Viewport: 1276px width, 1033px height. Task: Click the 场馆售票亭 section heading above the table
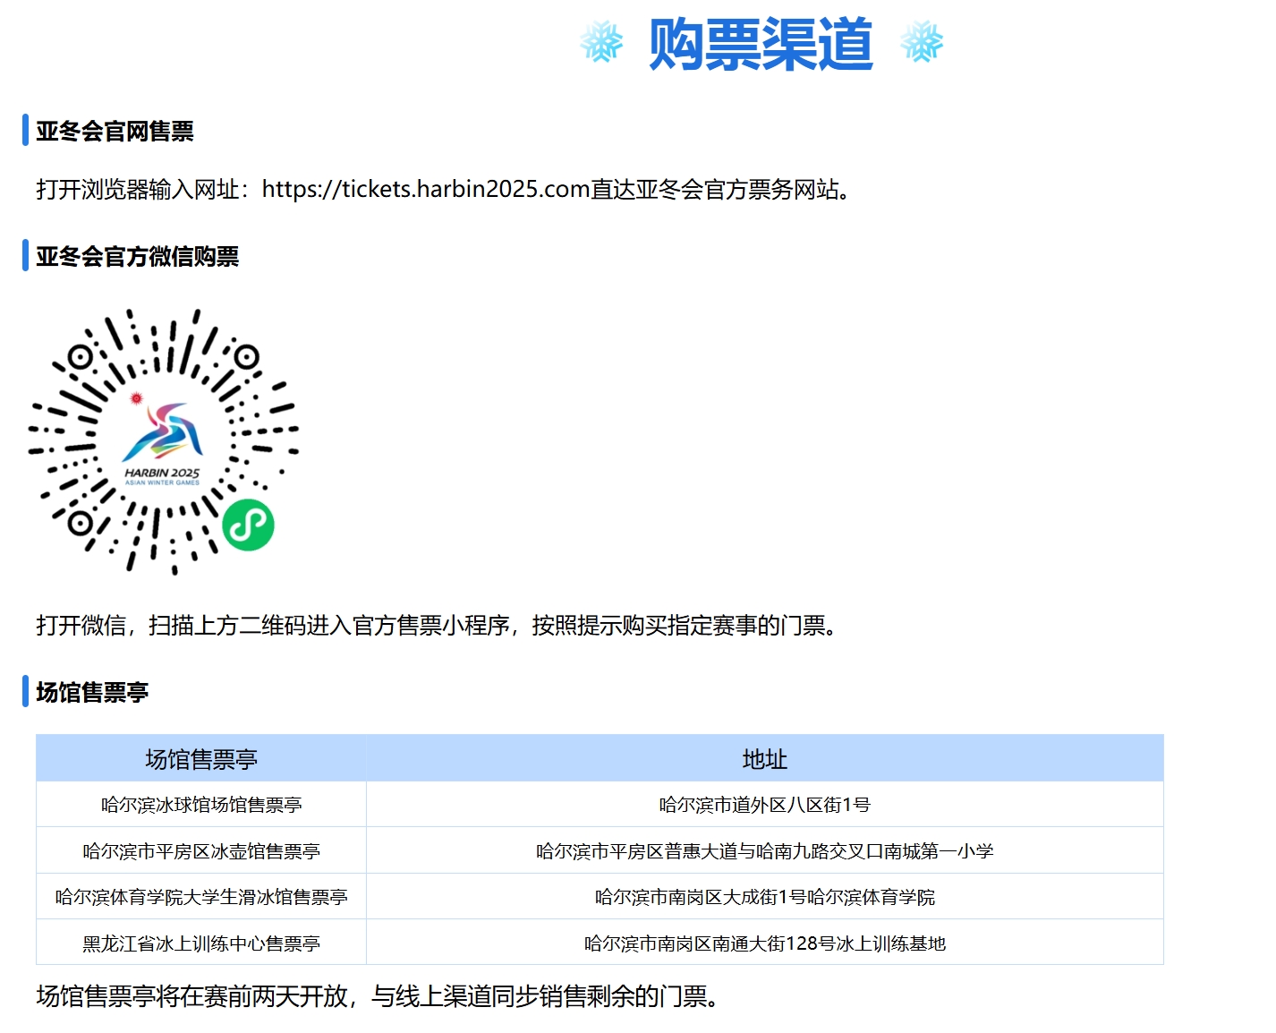point(92,692)
